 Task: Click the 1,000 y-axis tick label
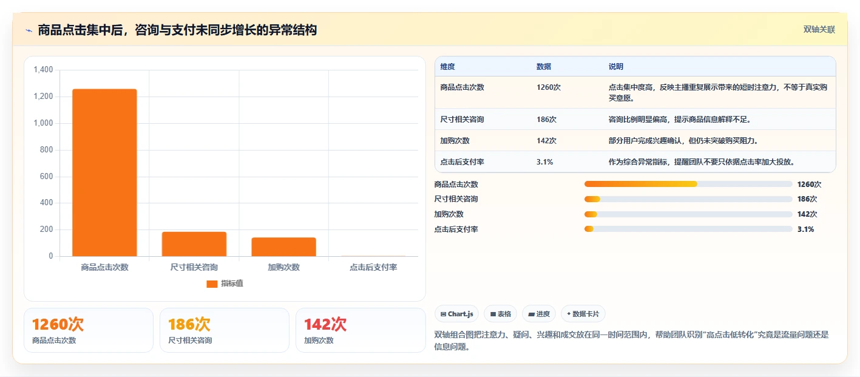[44, 123]
